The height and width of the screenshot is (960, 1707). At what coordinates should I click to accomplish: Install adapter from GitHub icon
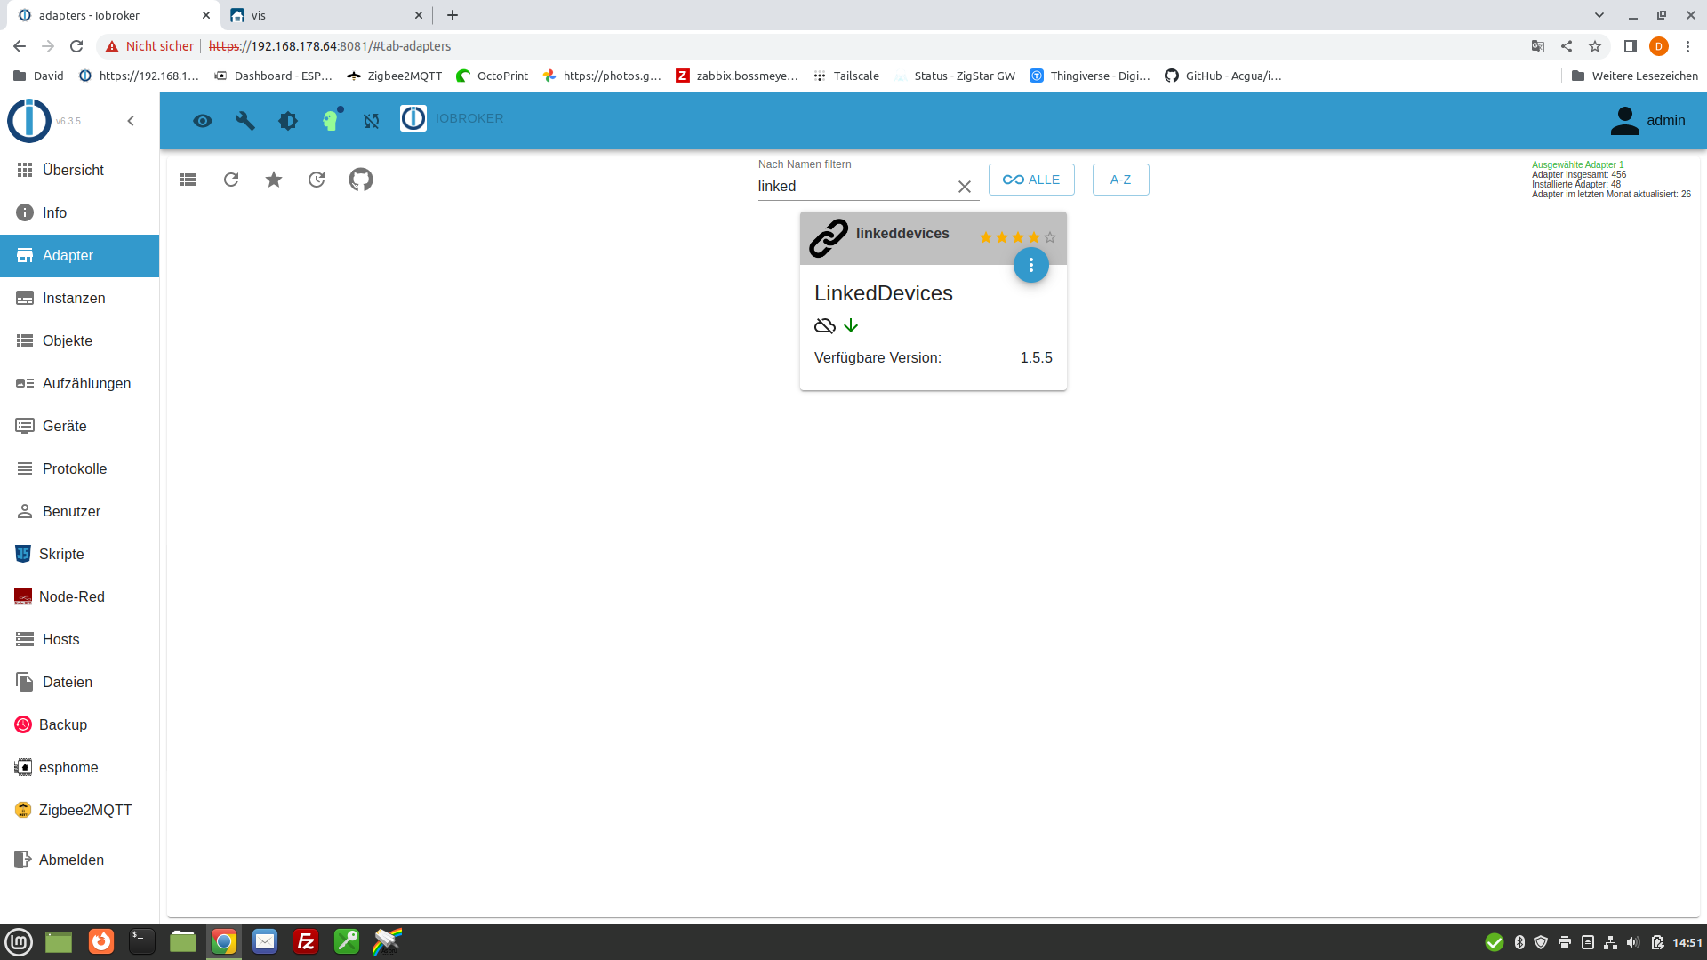point(361,180)
